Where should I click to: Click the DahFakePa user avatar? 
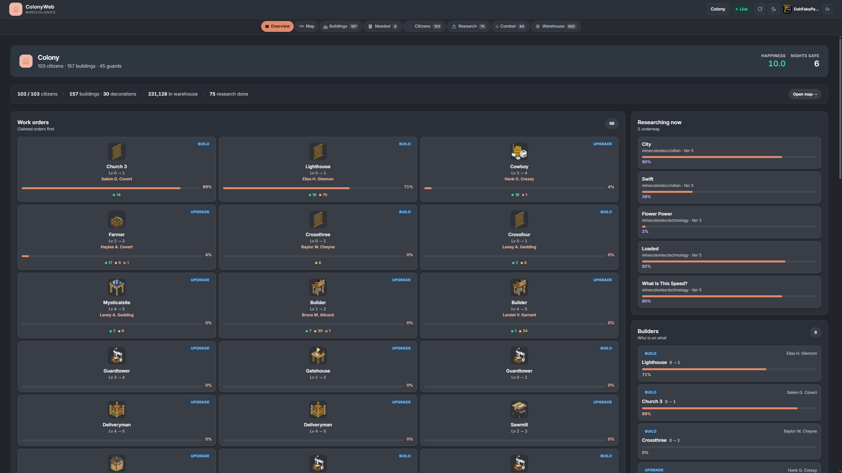(x=787, y=9)
